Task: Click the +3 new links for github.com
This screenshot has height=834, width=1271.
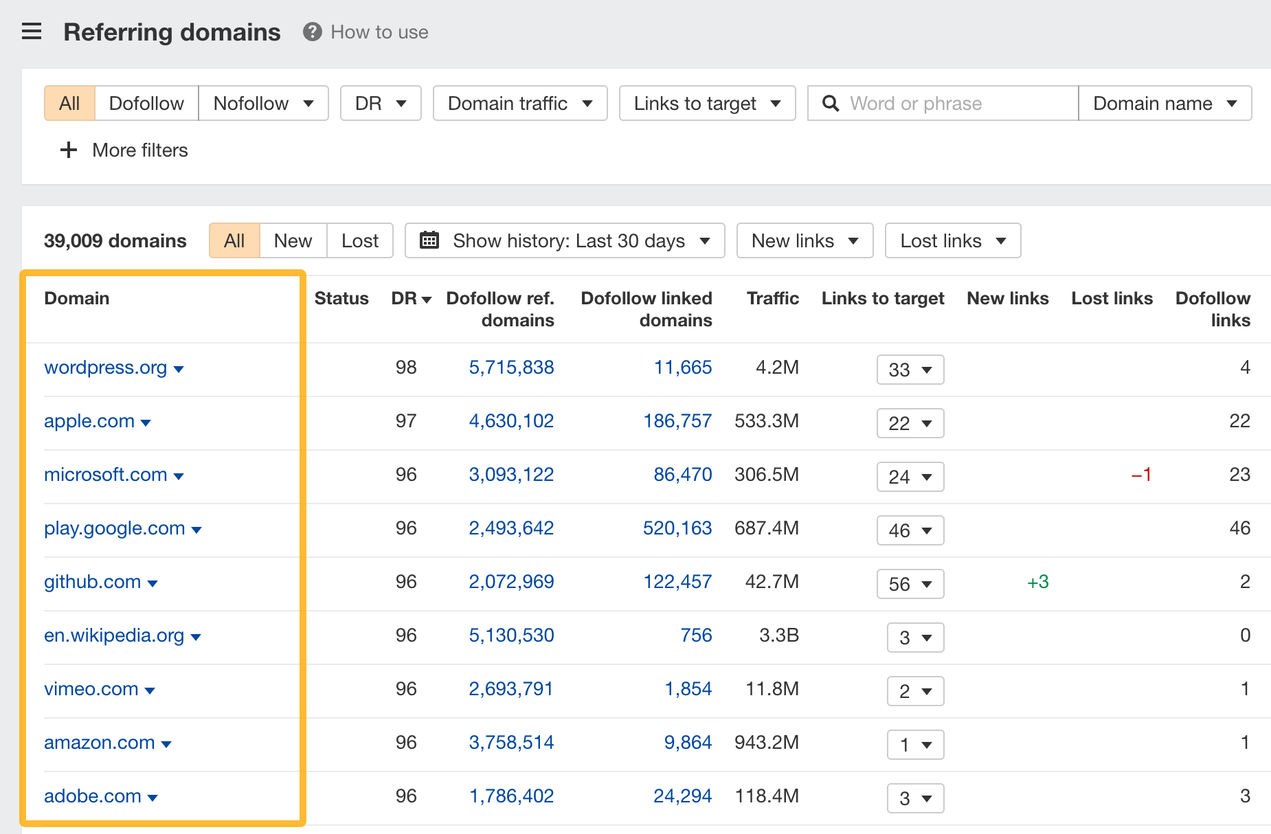Action: pyautogui.click(x=1037, y=582)
